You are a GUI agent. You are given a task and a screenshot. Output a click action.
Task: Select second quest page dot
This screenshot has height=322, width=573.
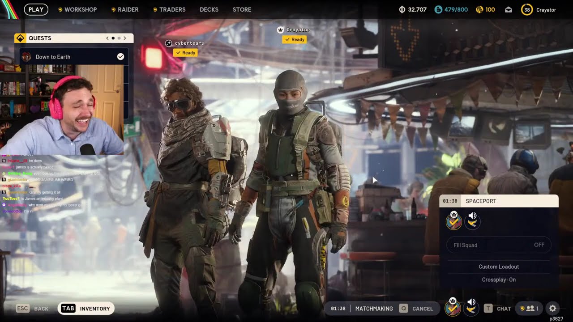[119, 38]
